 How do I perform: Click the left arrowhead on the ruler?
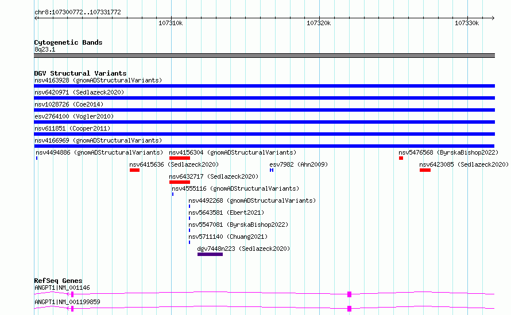(36, 18)
